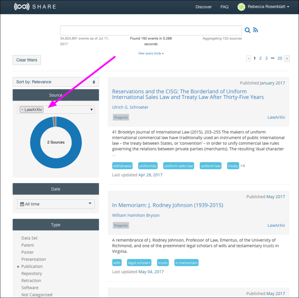Viewport: 299px width, 298px height.
Task: Go to the previous results page arrow
Action: click(x=249, y=58)
